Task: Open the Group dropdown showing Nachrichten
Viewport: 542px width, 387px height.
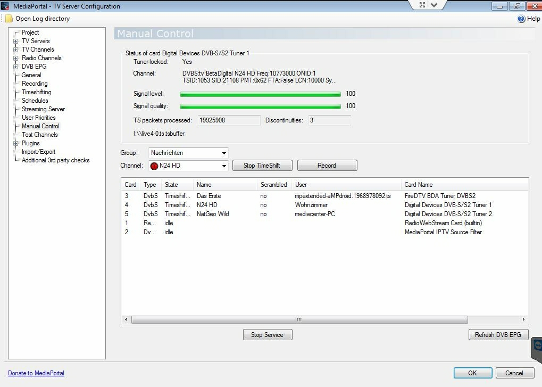Action: coord(223,153)
